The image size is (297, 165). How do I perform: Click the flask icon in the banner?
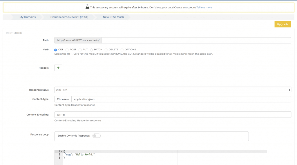tap(87, 7)
